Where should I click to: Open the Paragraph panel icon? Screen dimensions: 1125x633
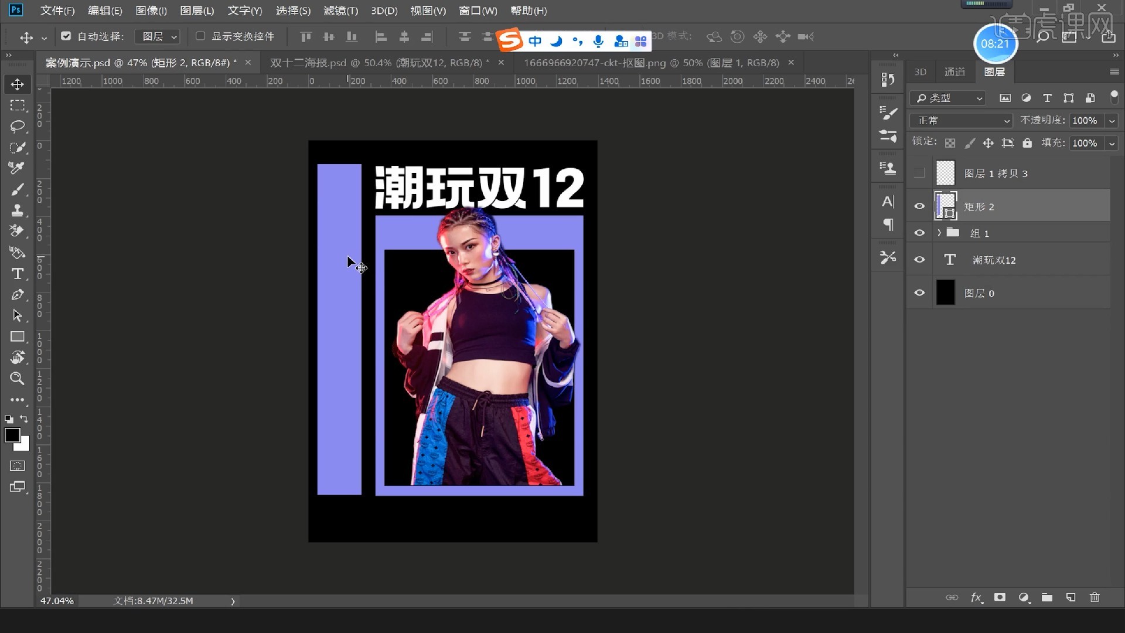coord(888,224)
